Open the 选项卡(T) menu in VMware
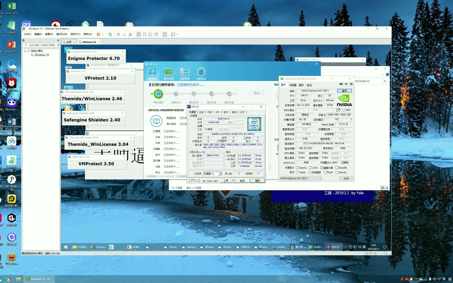Screen dimensions: 453x283 pos(75,34)
